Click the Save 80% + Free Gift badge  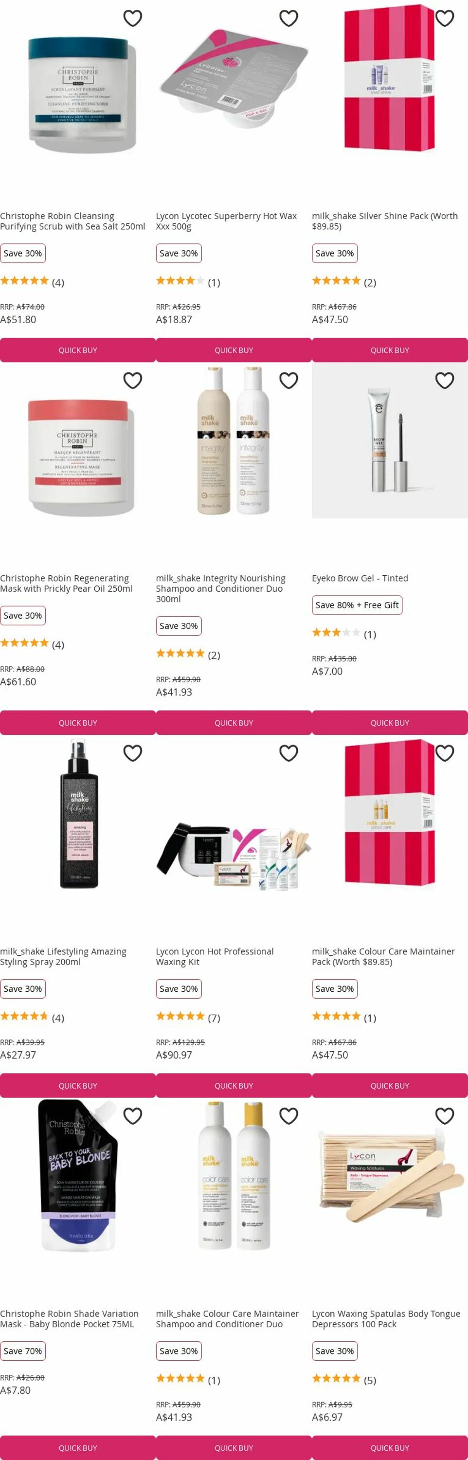[x=357, y=605]
